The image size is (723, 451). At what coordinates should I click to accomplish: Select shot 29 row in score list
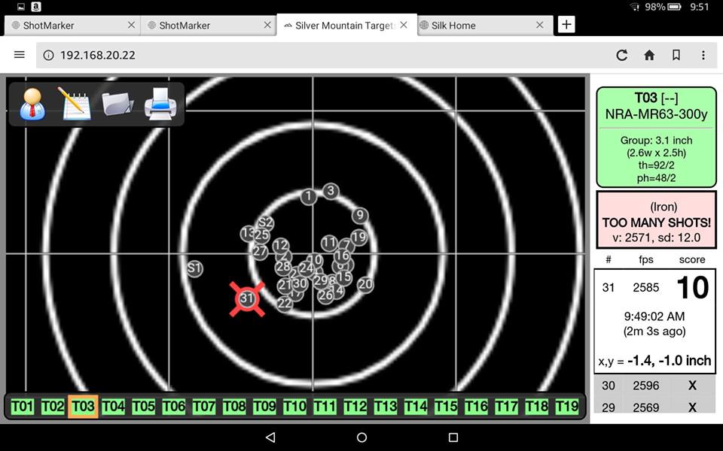pyautogui.click(x=654, y=407)
